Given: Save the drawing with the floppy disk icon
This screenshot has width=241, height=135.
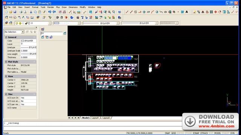Looking at the screenshot, I should coord(15,12).
